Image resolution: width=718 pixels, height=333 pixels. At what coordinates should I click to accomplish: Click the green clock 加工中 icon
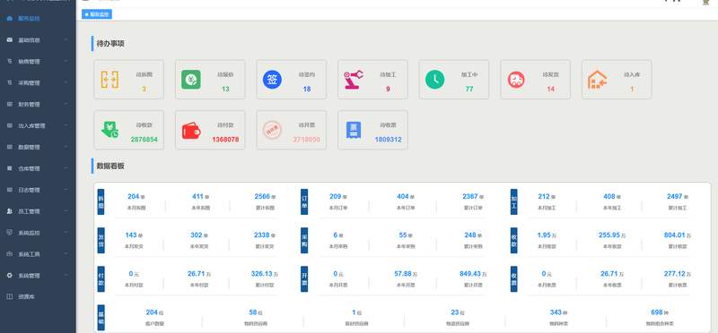[434, 80]
